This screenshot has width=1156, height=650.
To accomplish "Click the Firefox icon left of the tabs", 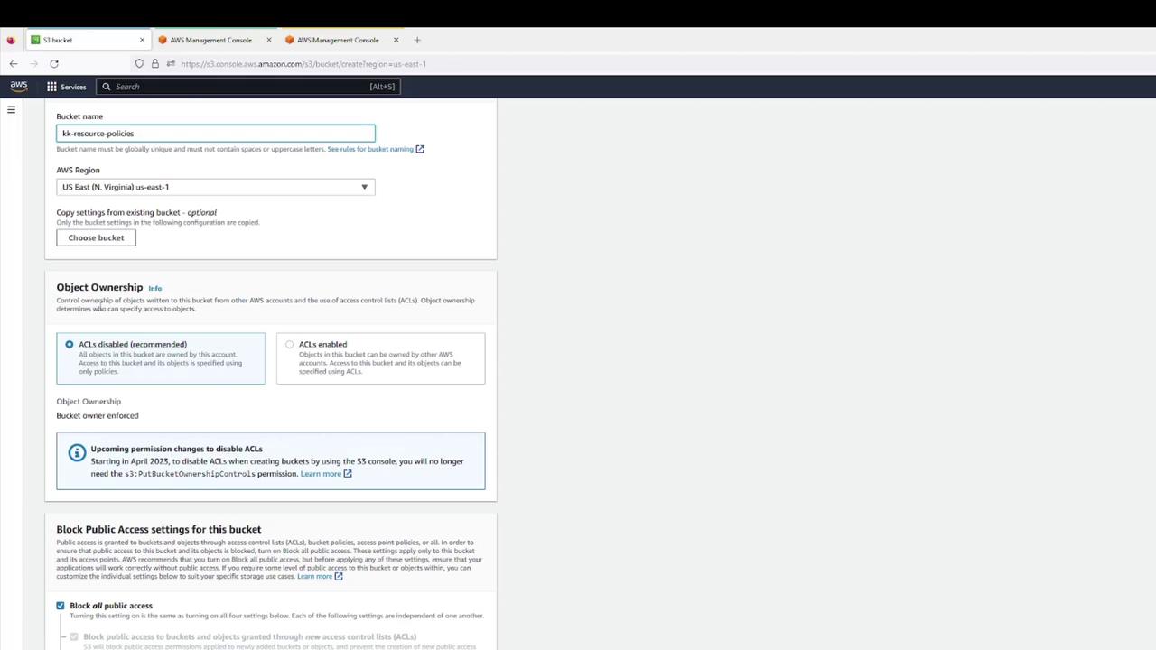I will tap(11, 40).
